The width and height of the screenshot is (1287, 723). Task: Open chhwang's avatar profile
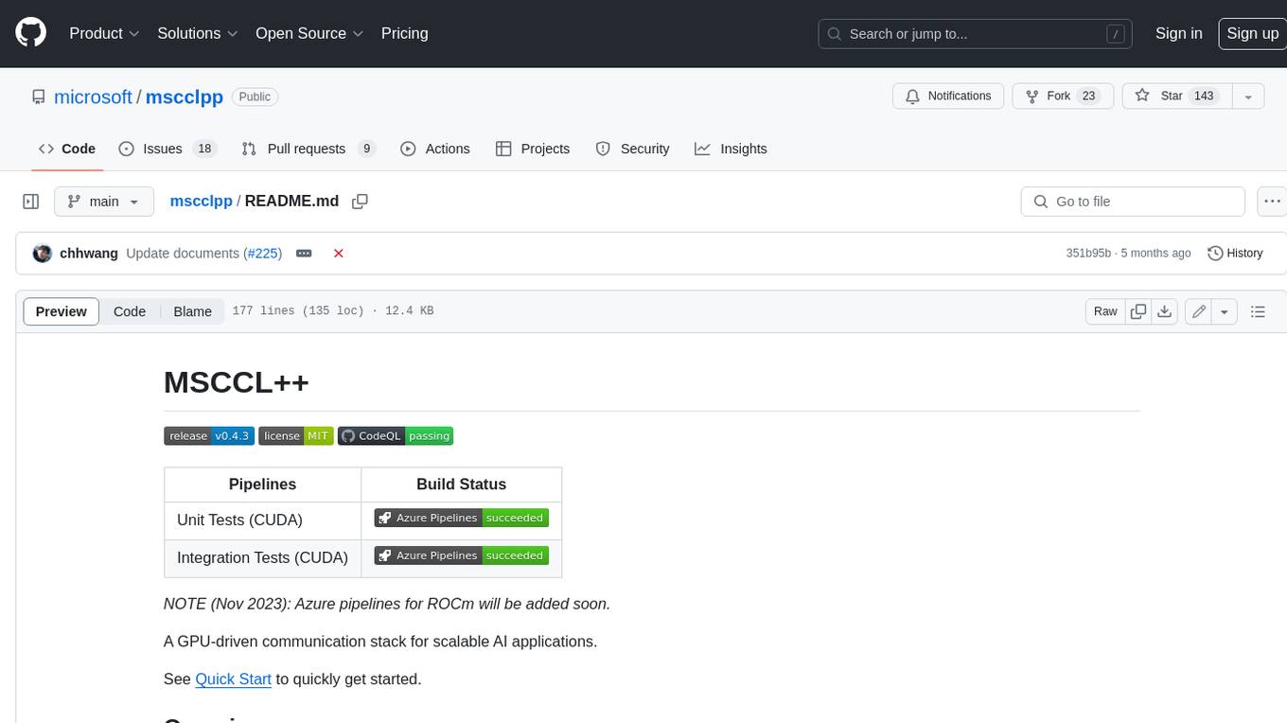(42, 254)
